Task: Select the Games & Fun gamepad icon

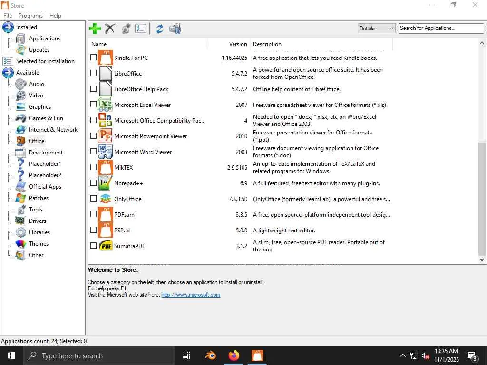Action: coord(21,118)
